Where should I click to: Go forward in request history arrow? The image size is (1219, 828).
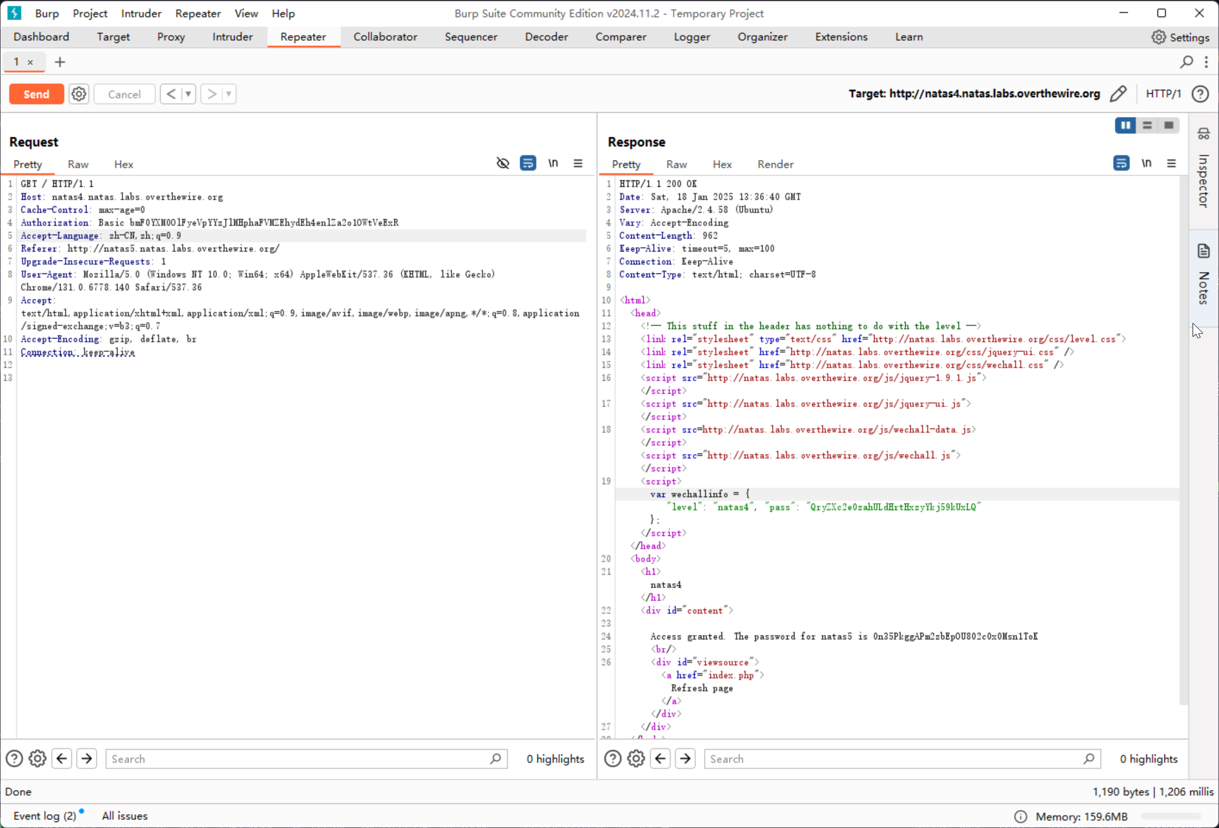coord(212,94)
